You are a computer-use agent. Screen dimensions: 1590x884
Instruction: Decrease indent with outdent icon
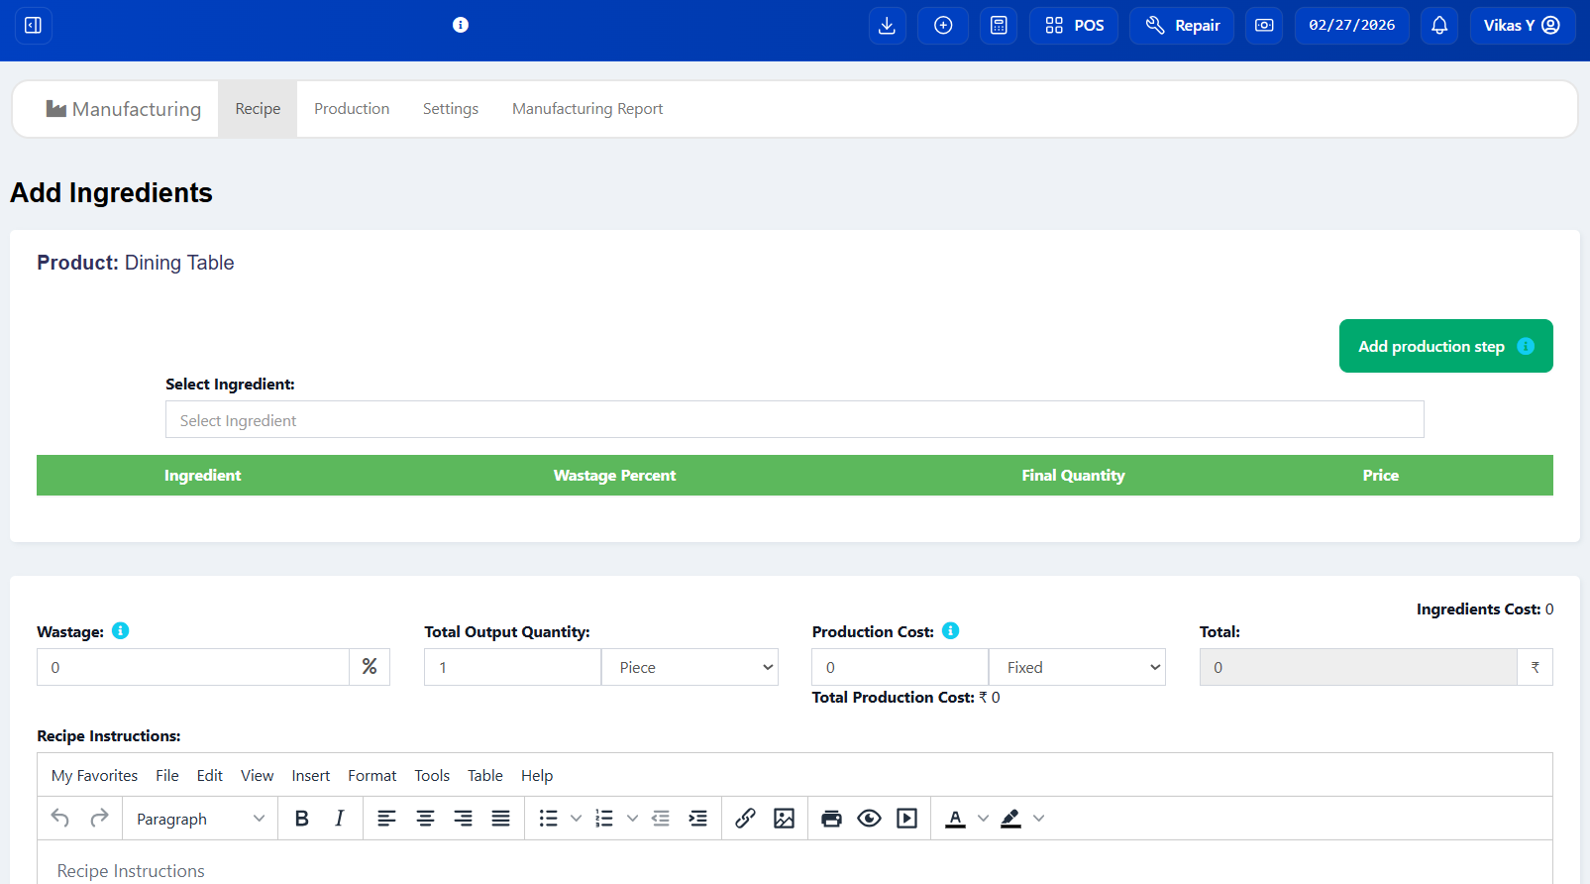[x=661, y=818]
